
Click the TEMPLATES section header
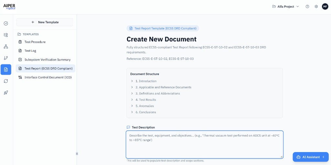[x=31, y=34]
